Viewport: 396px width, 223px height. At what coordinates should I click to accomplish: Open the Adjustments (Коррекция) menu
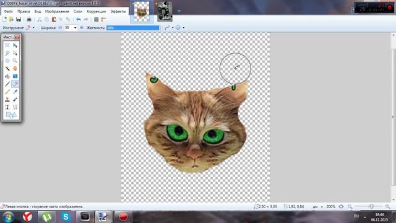(97, 11)
